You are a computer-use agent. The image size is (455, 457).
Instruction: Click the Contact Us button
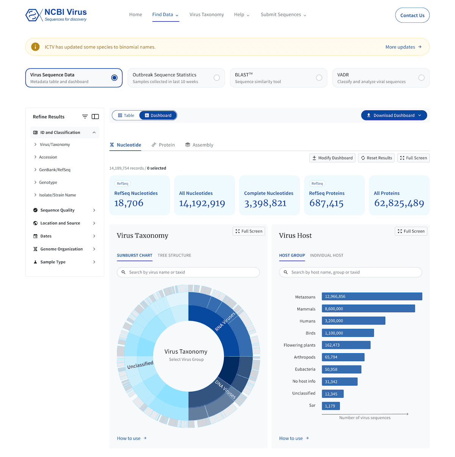pyautogui.click(x=412, y=16)
